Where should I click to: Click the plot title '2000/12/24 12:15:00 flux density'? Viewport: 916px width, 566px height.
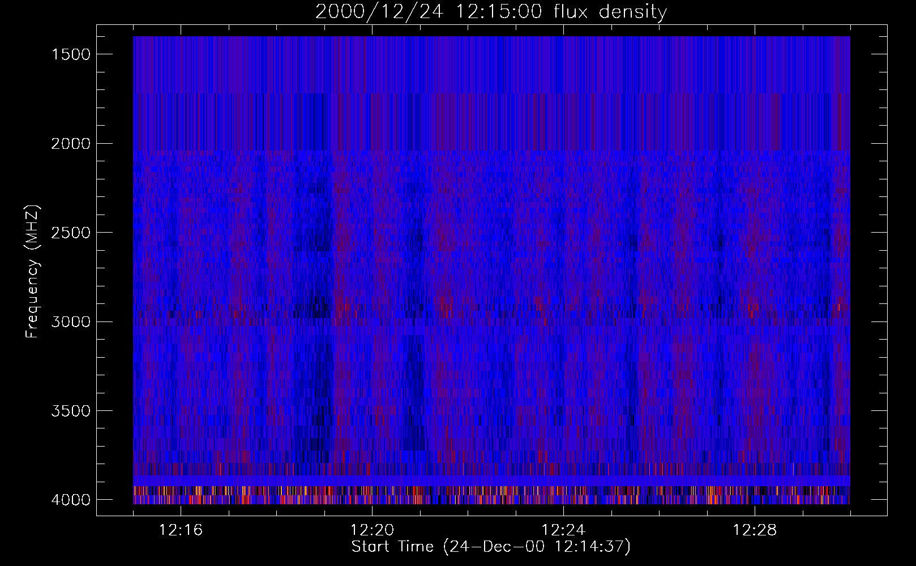click(x=491, y=11)
